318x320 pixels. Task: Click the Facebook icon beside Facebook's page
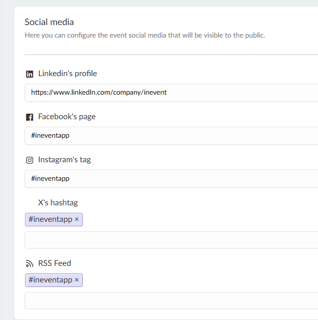pyautogui.click(x=30, y=117)
